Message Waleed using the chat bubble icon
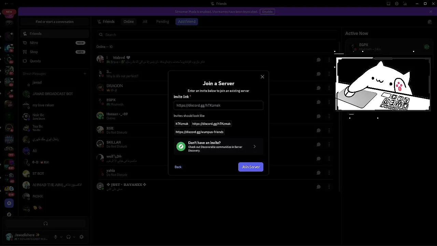 click(x=319, y=60)
